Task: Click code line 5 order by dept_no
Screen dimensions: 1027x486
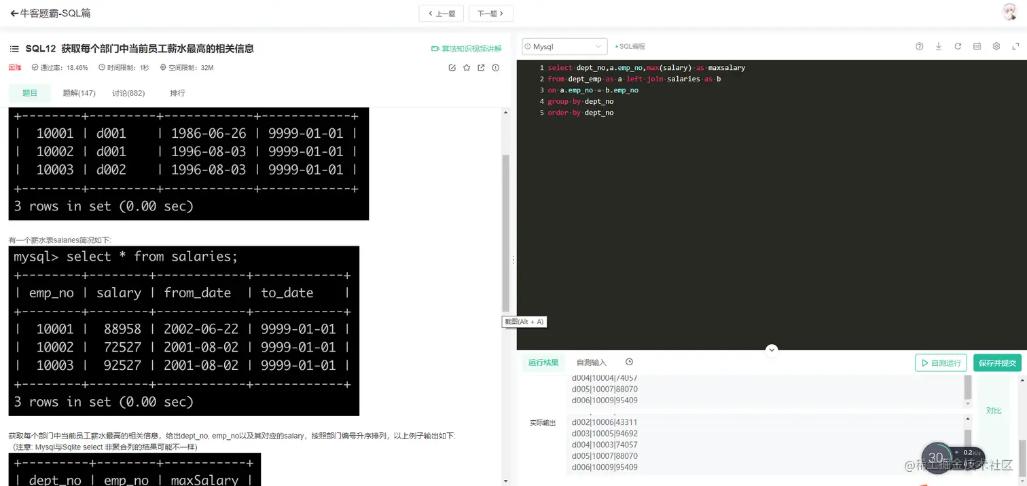Action: pyautogui.click(x=581, y=112)
